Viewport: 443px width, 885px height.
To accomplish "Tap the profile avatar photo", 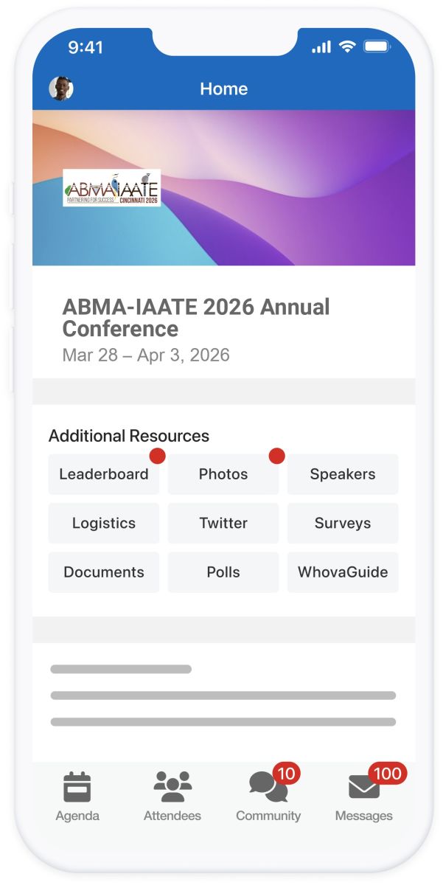I will pyautogui.click(x=61, y=88).
